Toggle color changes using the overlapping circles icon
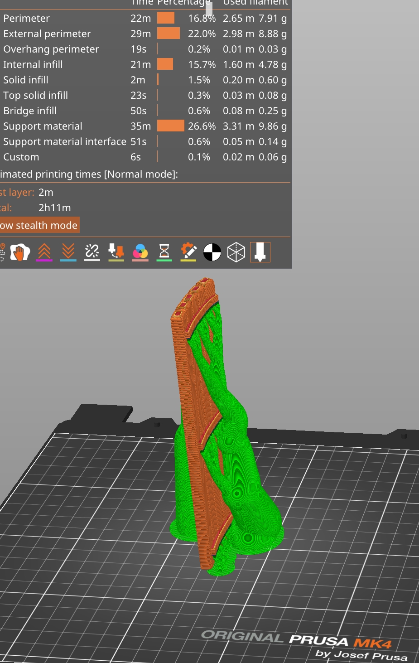The image size is (419, 663). tap(140, 252)
